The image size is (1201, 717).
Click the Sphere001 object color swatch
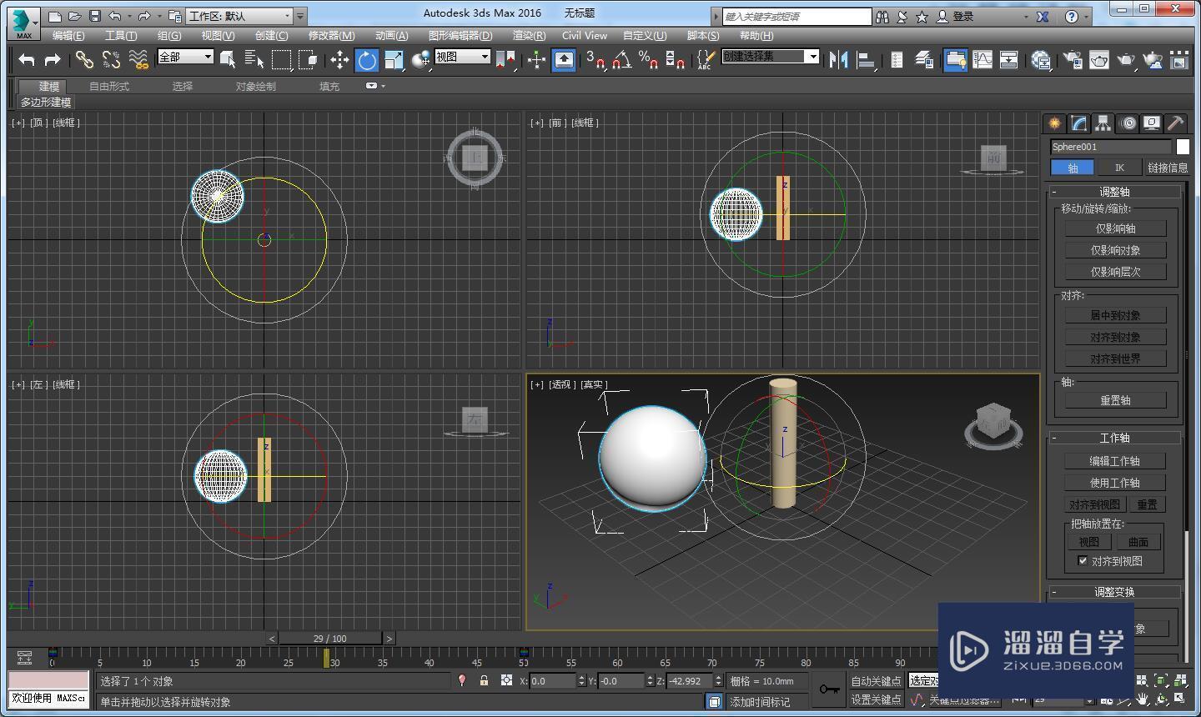1183,147
